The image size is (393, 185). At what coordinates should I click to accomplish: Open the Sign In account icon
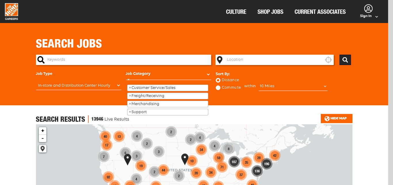click(x=368, y=9)
